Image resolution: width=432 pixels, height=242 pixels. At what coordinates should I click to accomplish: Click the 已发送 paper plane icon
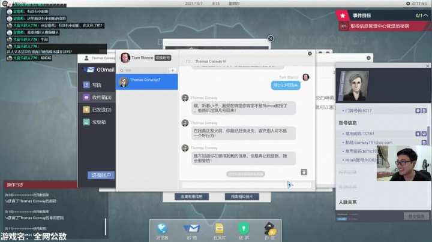86,110
